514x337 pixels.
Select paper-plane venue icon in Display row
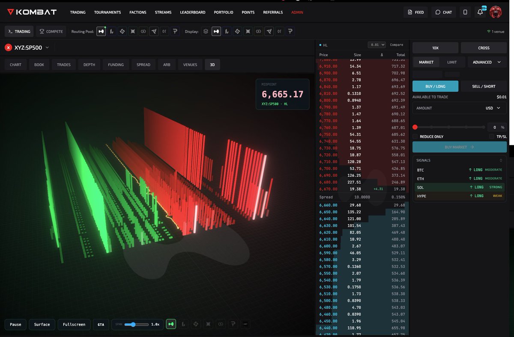(269, 31)
